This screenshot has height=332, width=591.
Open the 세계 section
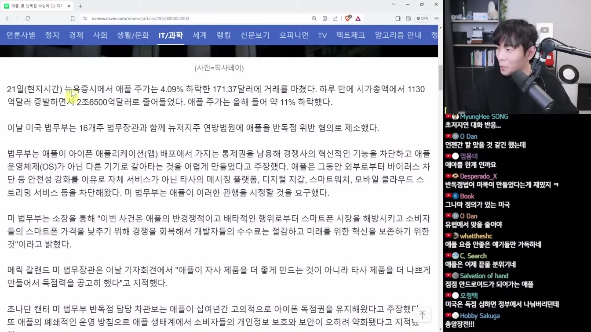pyautogui.click(x=200, y=35)
